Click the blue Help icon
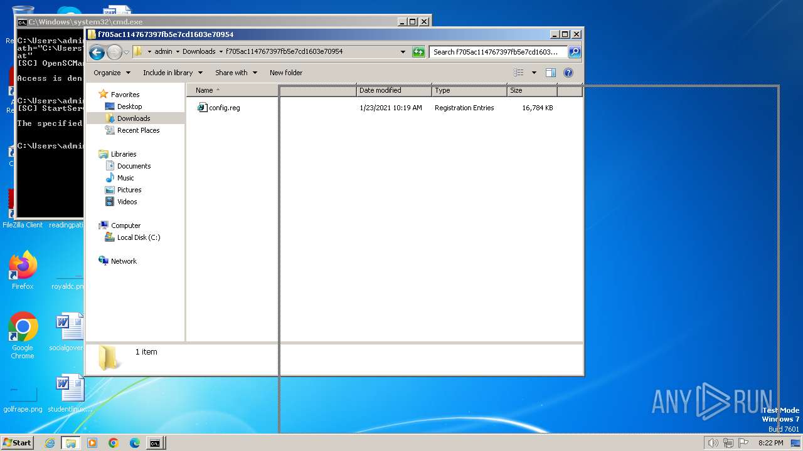The height and width of the screenshot is (451, 803). click(x=568, y=73)
